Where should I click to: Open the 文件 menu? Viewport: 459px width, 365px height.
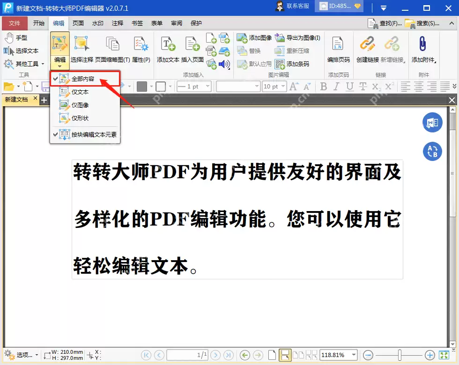coord(15,23)
